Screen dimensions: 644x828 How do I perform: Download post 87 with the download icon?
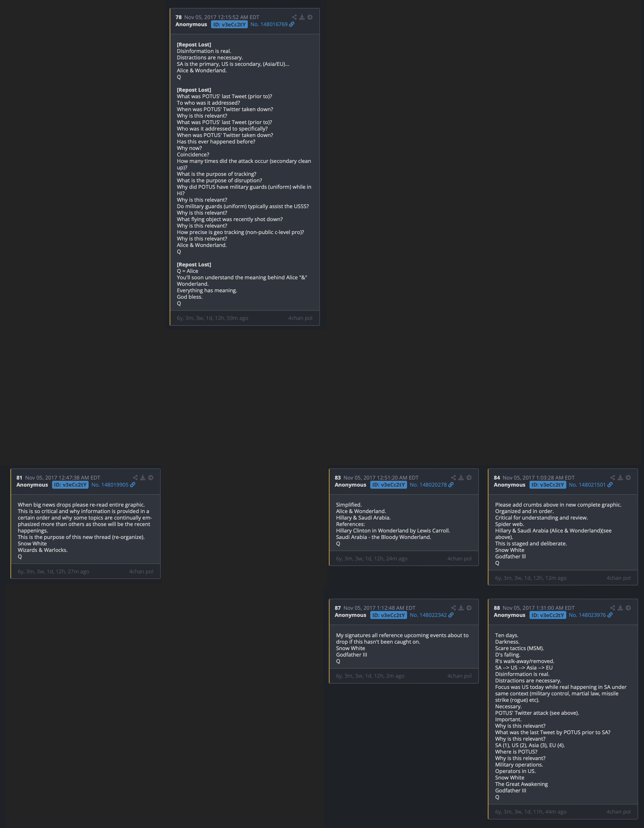462,608
